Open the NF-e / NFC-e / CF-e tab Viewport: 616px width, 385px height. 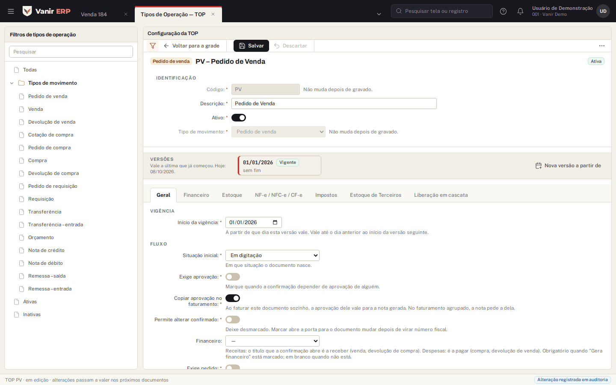tap(278, 195)
